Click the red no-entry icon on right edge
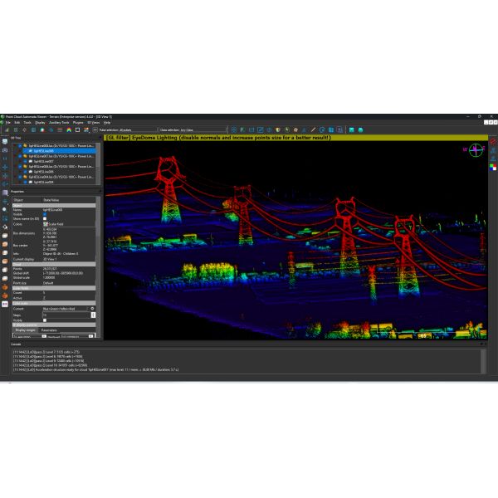Viewport: 498px width, 498px height. click(493, 142)
